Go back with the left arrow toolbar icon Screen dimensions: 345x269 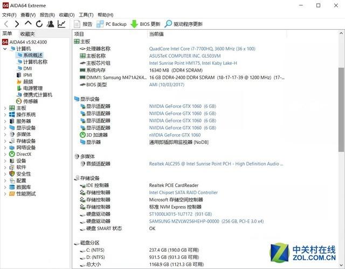coord(6,24)
